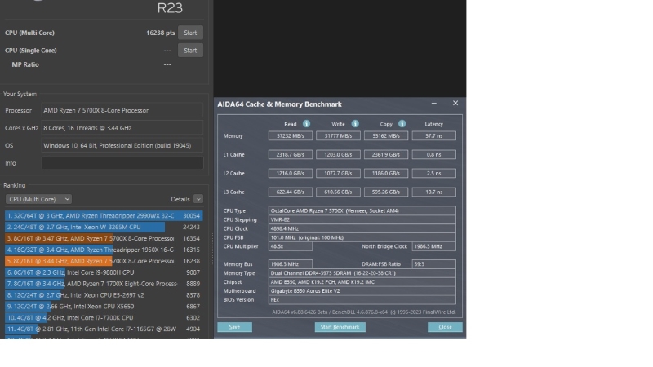
Task: Select ranking row Xeon E5-2697 v2
Action: (104, 295)
